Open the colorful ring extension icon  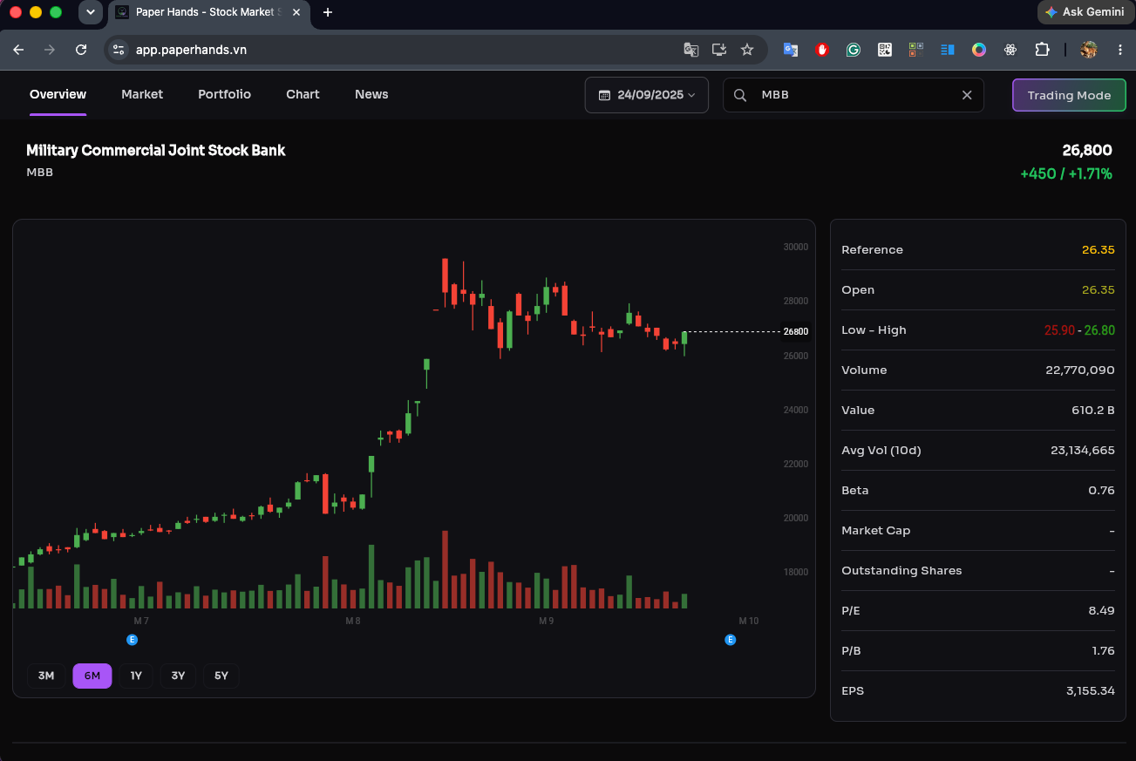click(x=979, y=50)
